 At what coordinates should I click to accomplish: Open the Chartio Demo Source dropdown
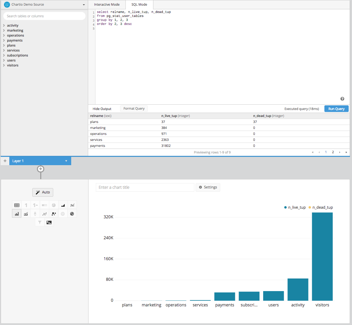(x=44, y=5)
